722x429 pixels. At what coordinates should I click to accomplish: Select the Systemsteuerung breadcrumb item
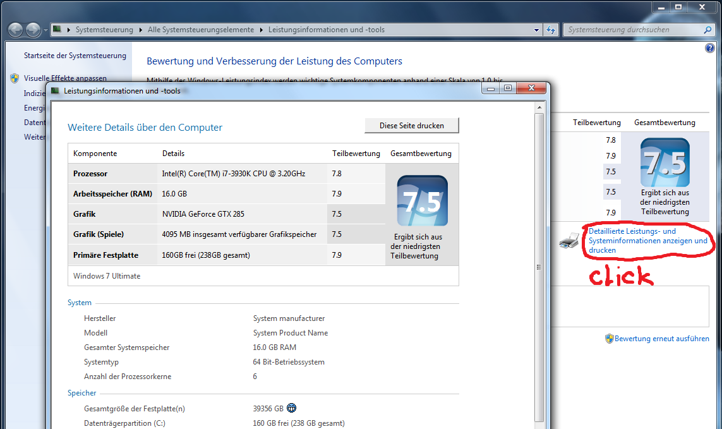pos(104,30)
